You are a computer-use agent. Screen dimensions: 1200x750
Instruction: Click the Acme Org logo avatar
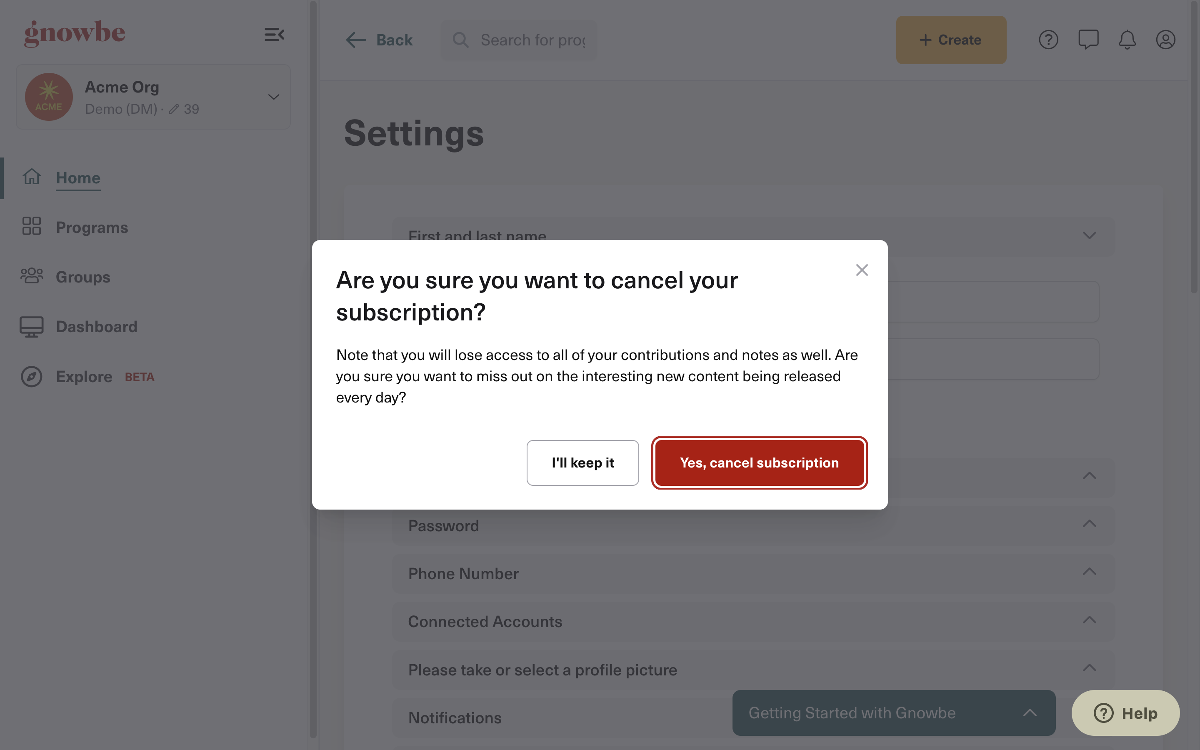[49, 97]
